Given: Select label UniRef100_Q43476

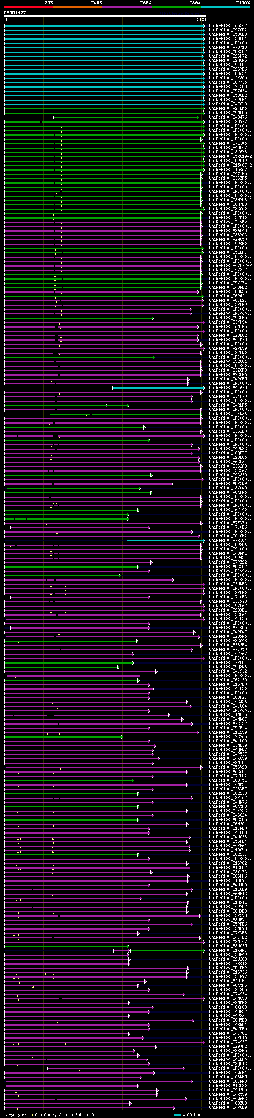Looking at the screenshot, I should pos(227,117).
